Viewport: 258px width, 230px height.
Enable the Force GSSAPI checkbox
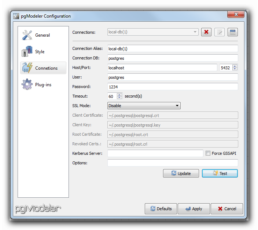click(208, 153)
